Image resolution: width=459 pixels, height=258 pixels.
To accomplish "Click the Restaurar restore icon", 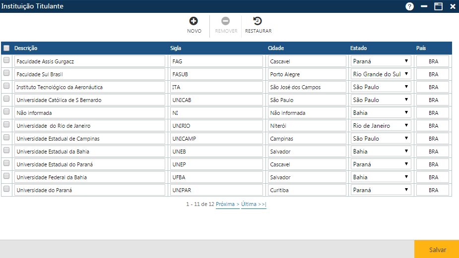I will coord(258,21).
